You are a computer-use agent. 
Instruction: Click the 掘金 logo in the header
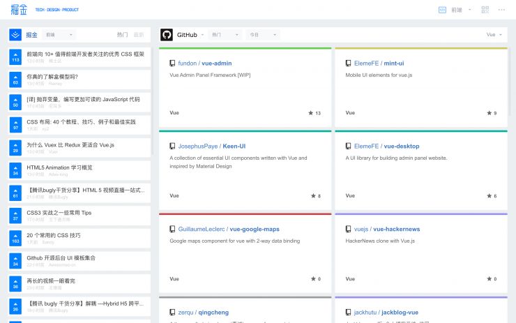(18, 10)
